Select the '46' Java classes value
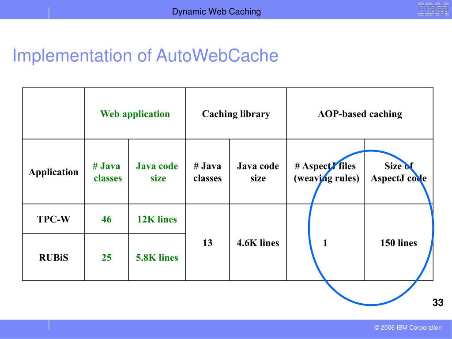The height and width of the screenshot is (339, 452). point(106,219)
